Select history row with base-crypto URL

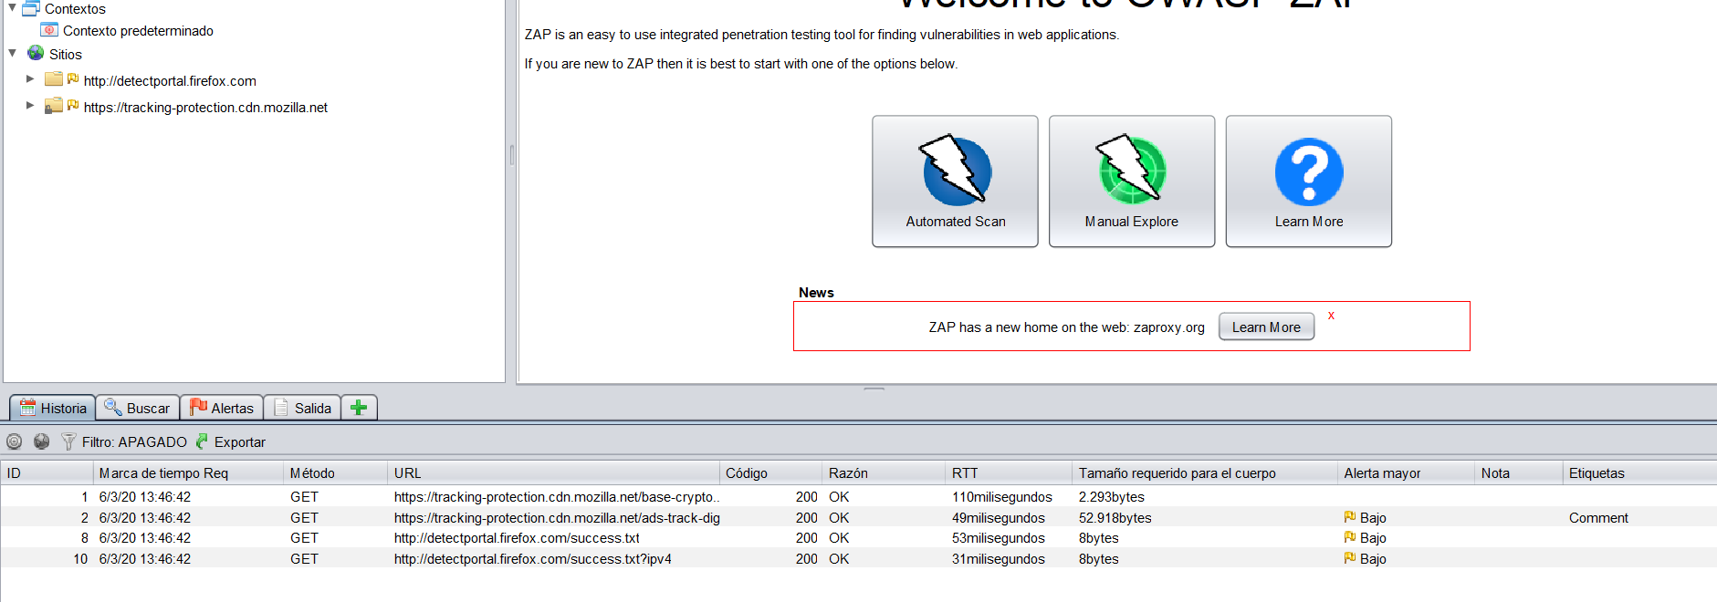tap(858, 497)
